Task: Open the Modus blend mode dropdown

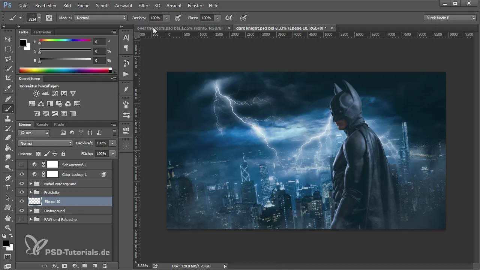Action: [100, 18]
